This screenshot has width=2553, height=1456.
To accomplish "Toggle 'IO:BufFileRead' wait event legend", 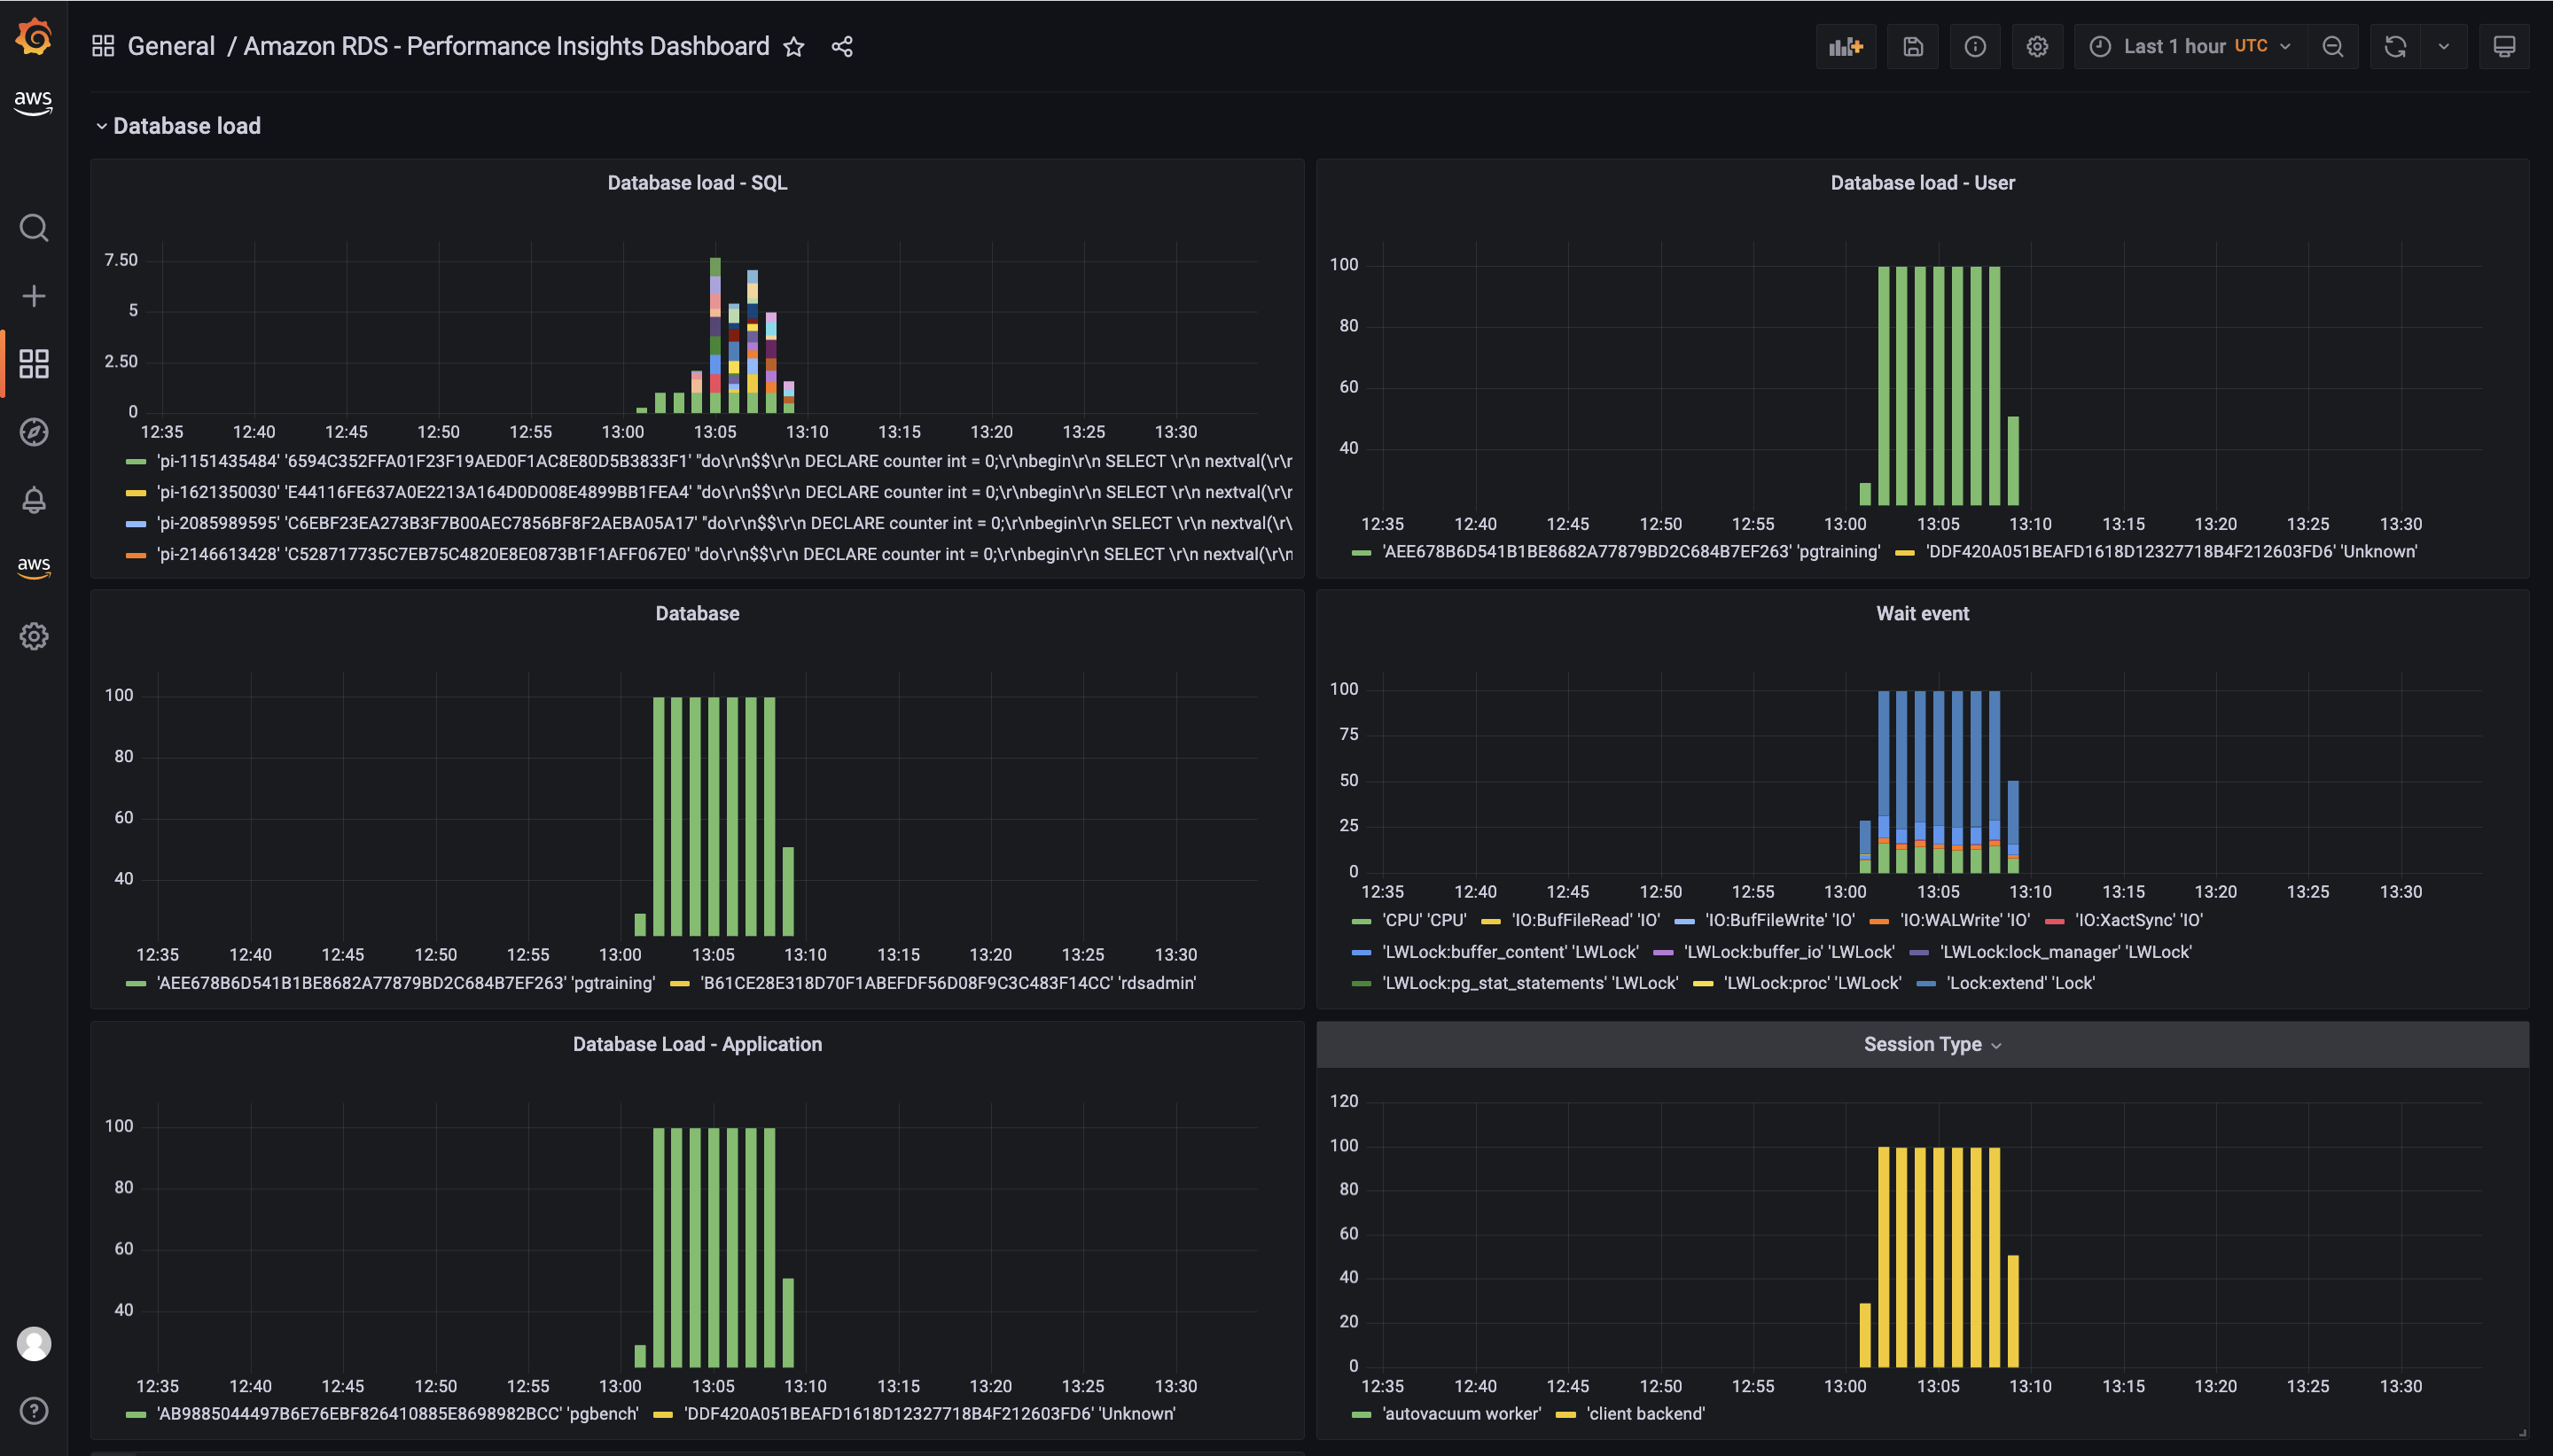I will [x=1585, y=920].
